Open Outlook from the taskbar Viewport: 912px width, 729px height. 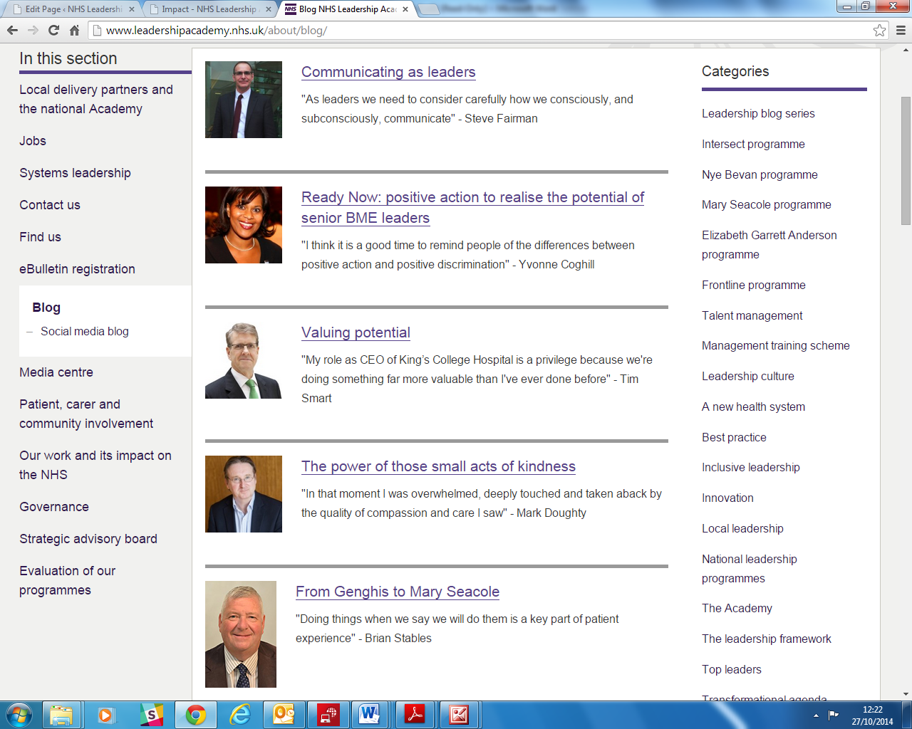(284, 715)
